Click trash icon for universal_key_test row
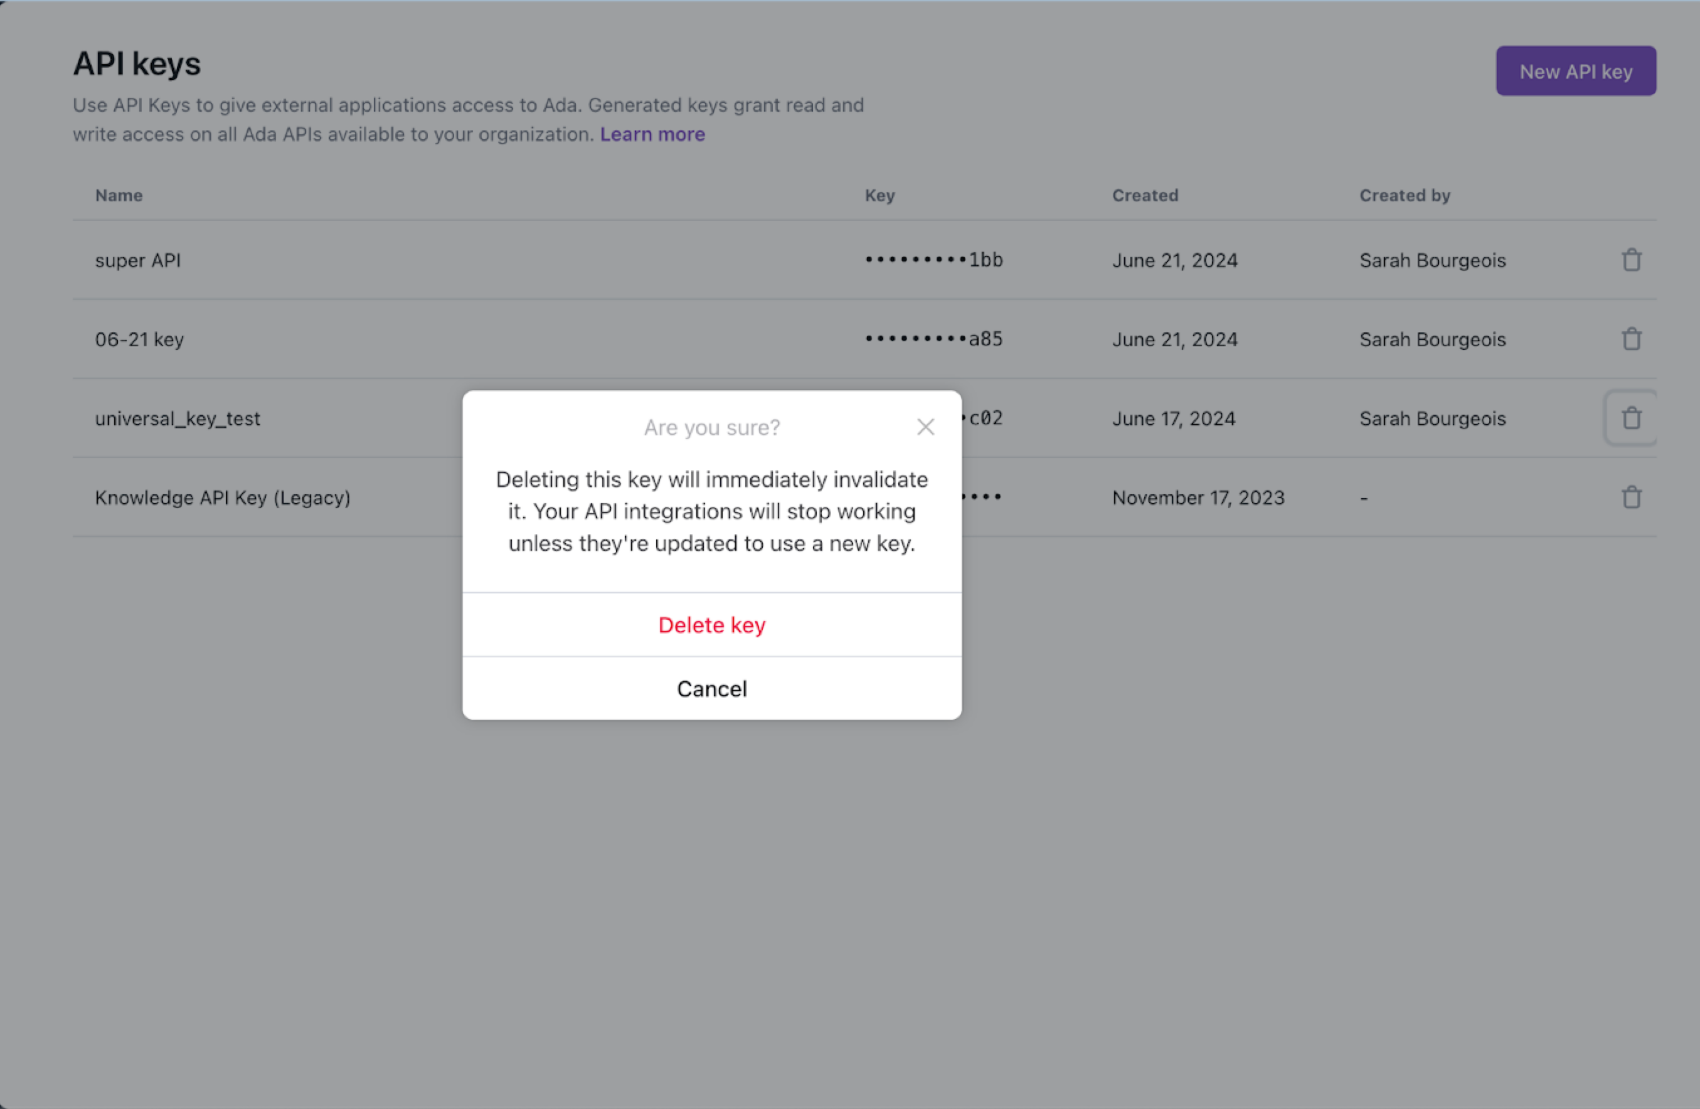The width and height of the screenshot is (1700, 1109). click(1631, 418)
